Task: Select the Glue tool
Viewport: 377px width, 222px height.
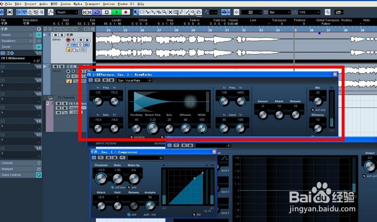Action: point(153,12)
